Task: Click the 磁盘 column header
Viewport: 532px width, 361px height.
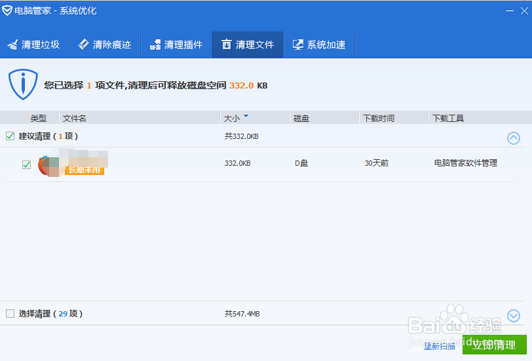Action: click(301, 118)
